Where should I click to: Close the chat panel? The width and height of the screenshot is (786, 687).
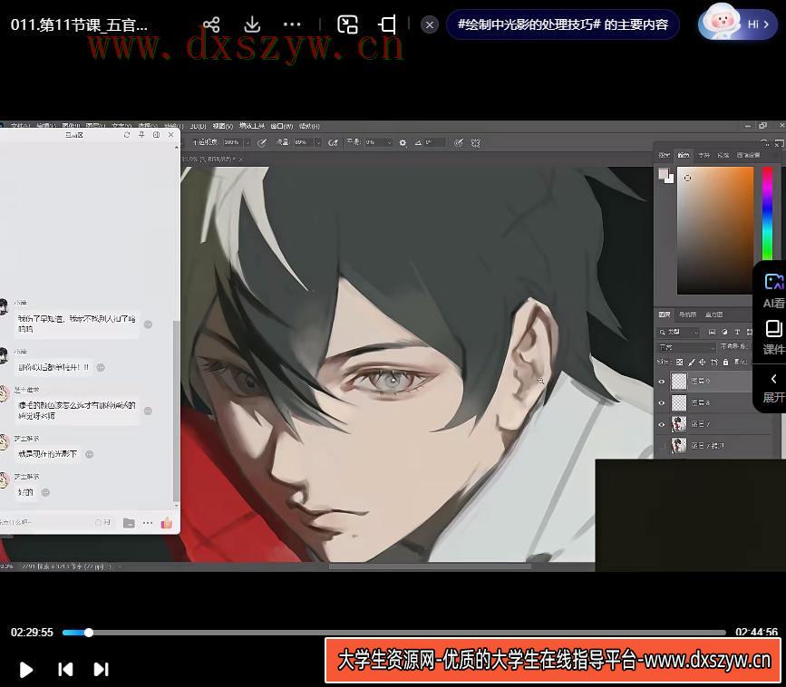[170, 135]
